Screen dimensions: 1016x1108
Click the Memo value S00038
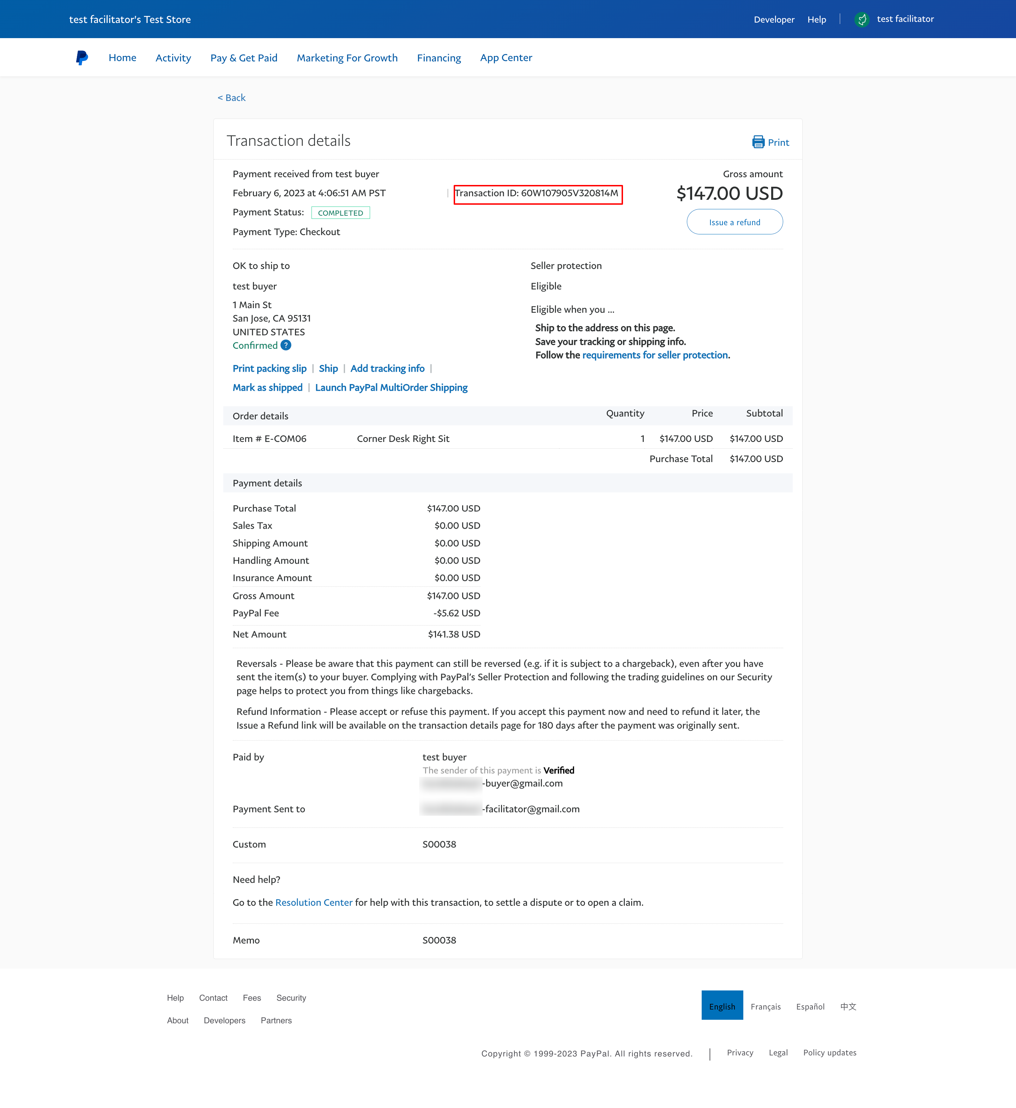(439, 940)
